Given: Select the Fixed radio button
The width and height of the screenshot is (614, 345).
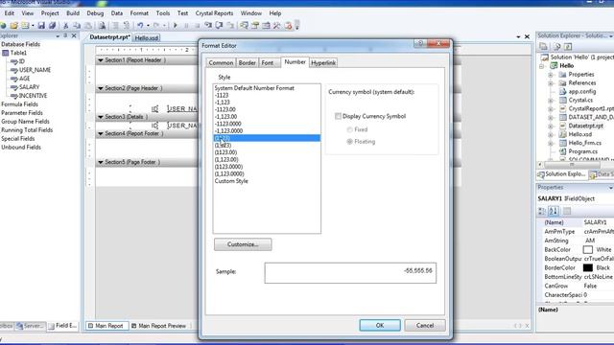Looking at the screenshot, I should click(x=349, y=129).
